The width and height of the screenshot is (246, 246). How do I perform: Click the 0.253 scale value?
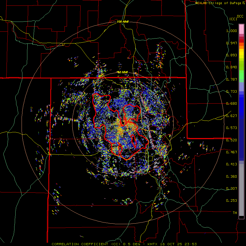pyautogui.click(x=232, y=201)
